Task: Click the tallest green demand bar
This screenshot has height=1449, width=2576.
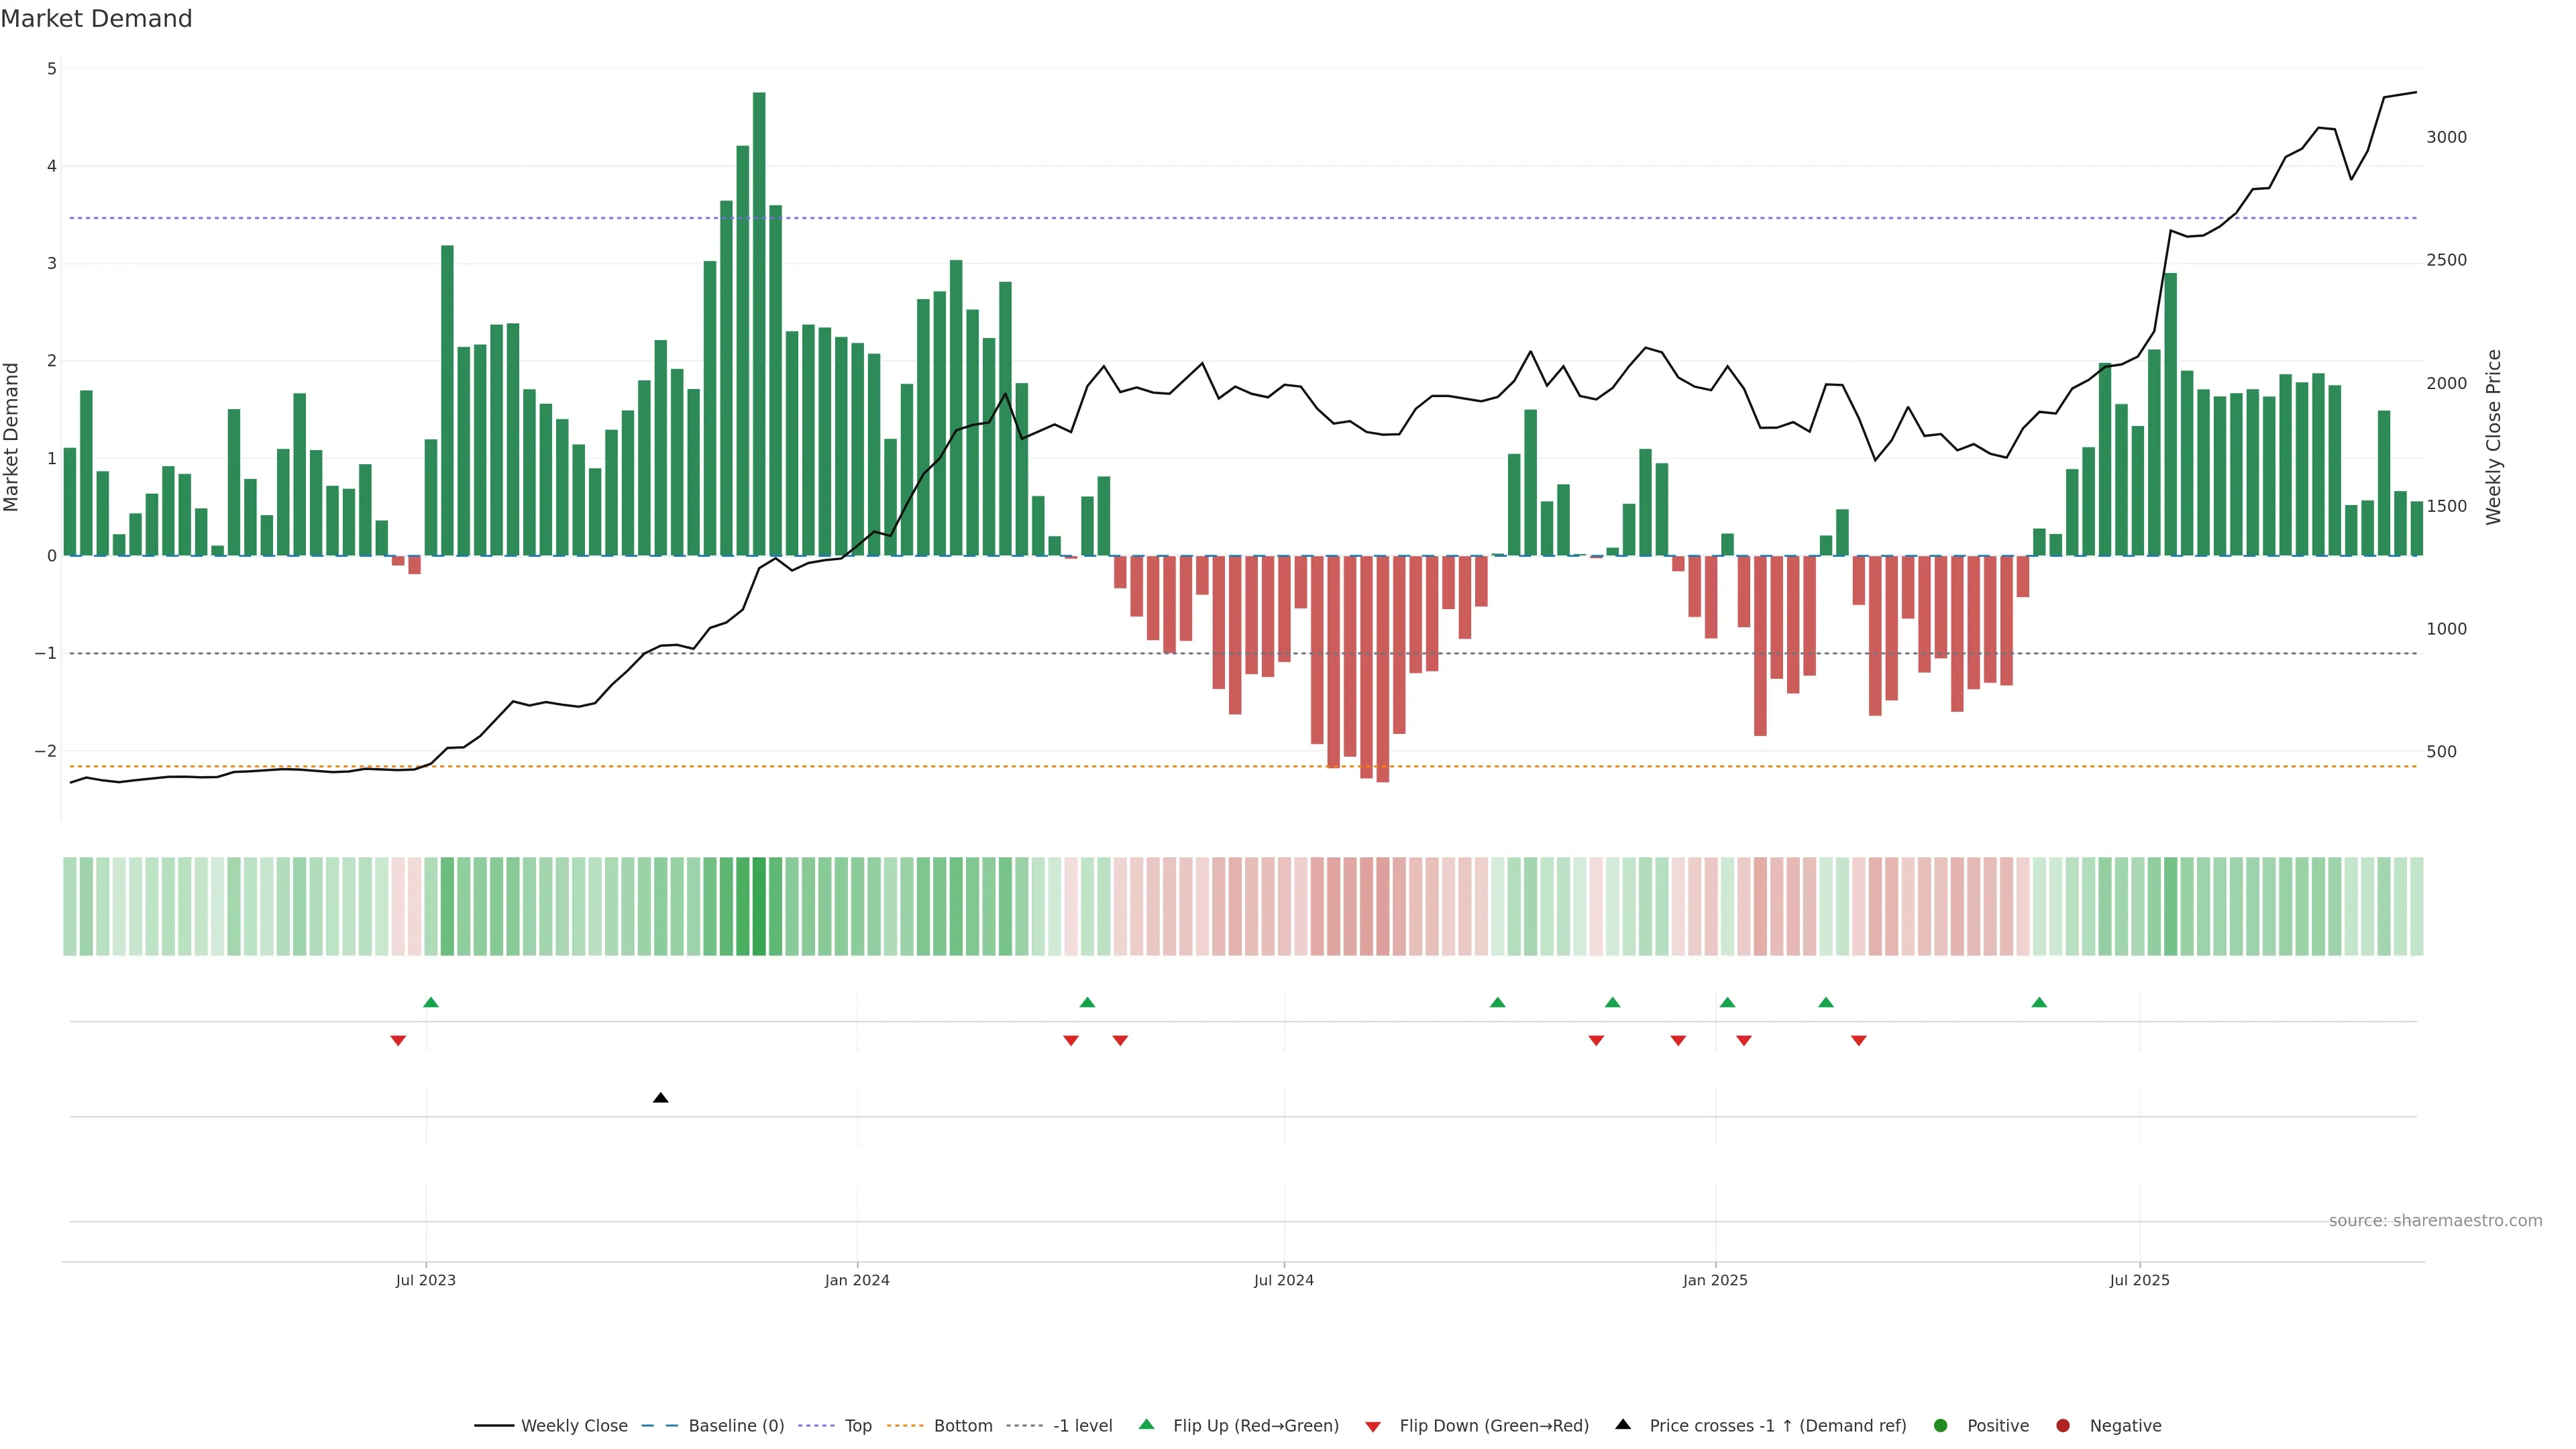Action: click(x=759, y=320)
